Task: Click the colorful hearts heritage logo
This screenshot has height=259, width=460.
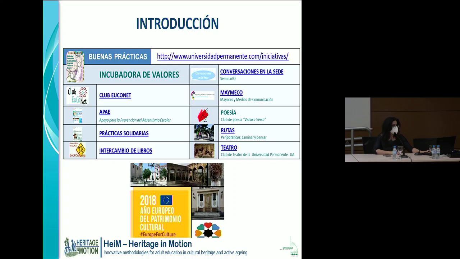Action: [x=208, y=230]
